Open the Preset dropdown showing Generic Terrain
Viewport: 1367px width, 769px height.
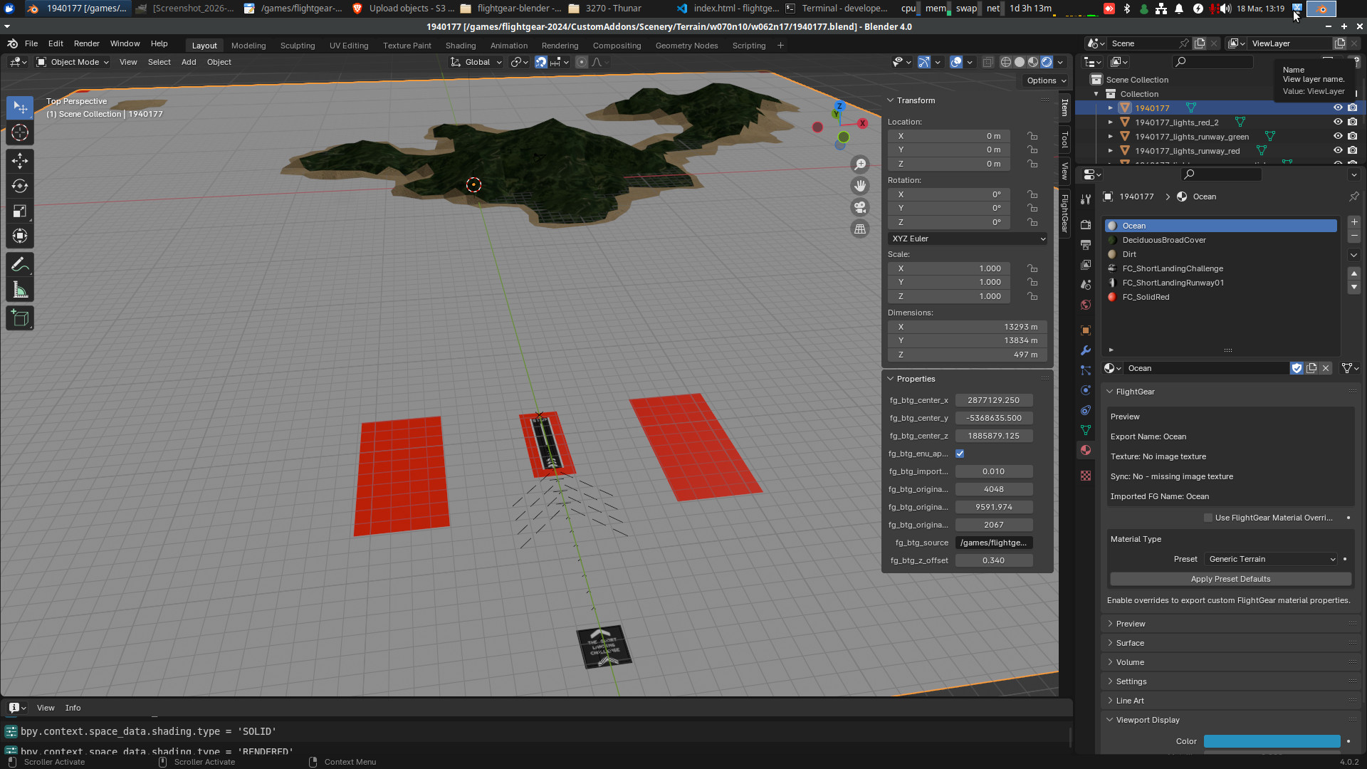click(x=1272, y=559)
